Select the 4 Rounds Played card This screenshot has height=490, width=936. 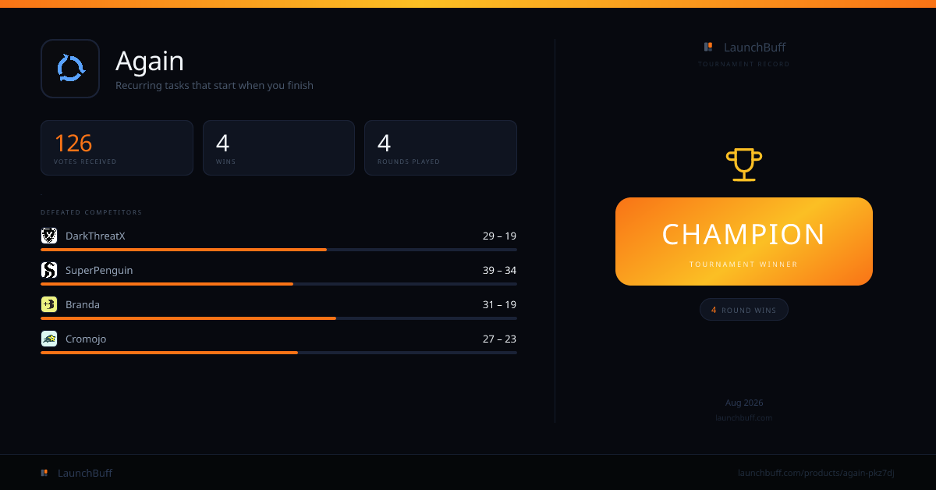pyautogui.click(x=441, y=147)
